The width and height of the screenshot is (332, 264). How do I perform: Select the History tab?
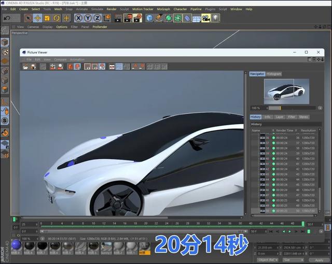tap(256, 117)
